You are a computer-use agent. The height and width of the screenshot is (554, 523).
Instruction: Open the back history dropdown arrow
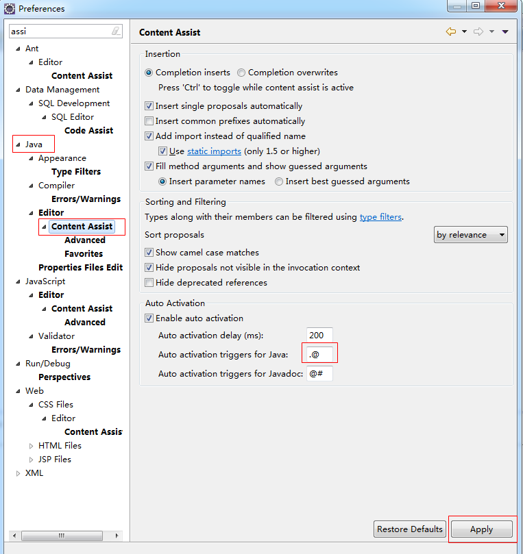pyautogui.click(x=464, y=32)
